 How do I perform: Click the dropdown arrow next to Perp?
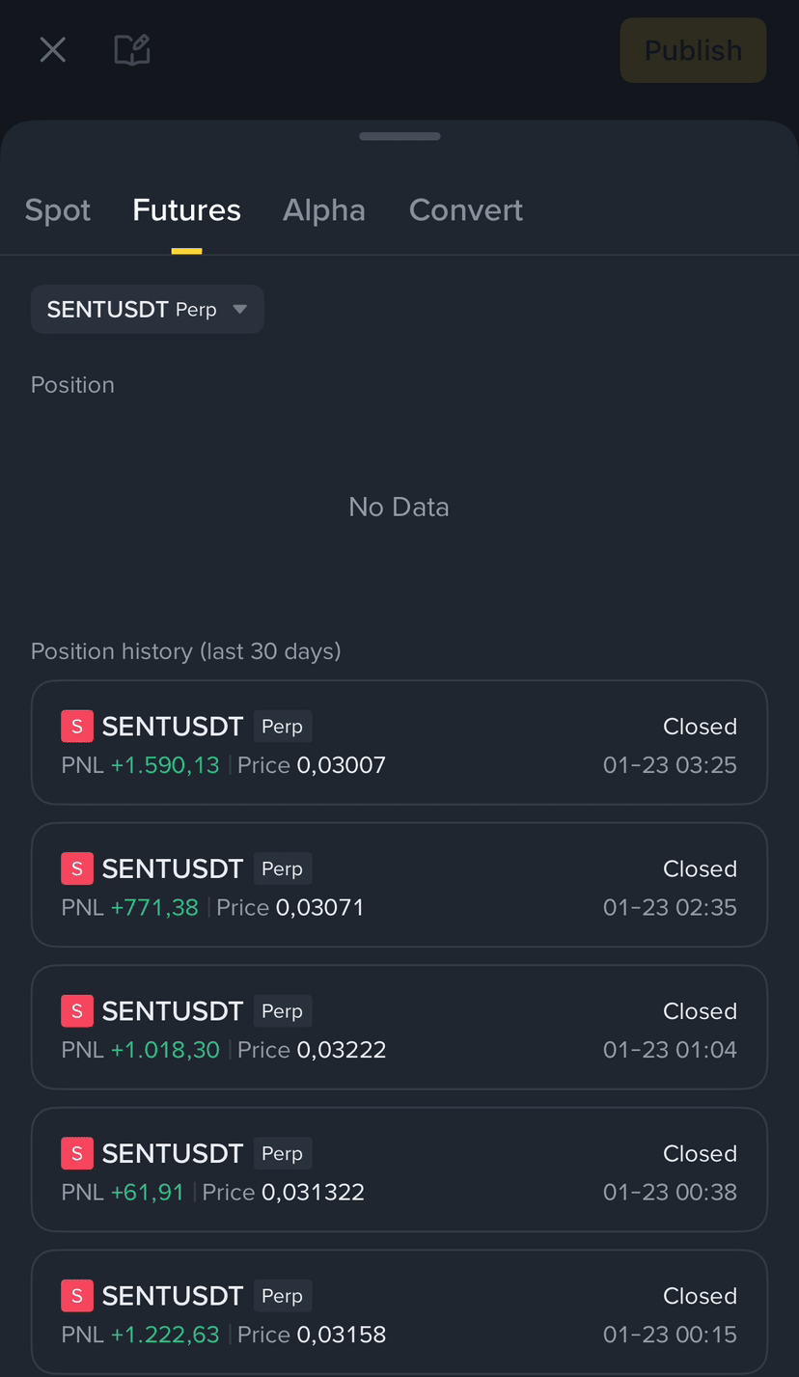(240, 310)
